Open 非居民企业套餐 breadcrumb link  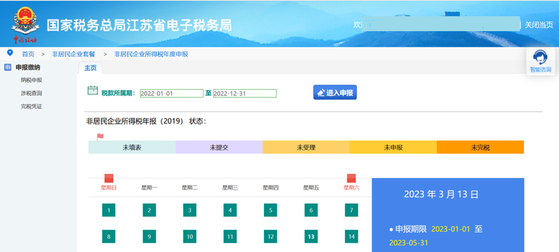pos(73,54)
